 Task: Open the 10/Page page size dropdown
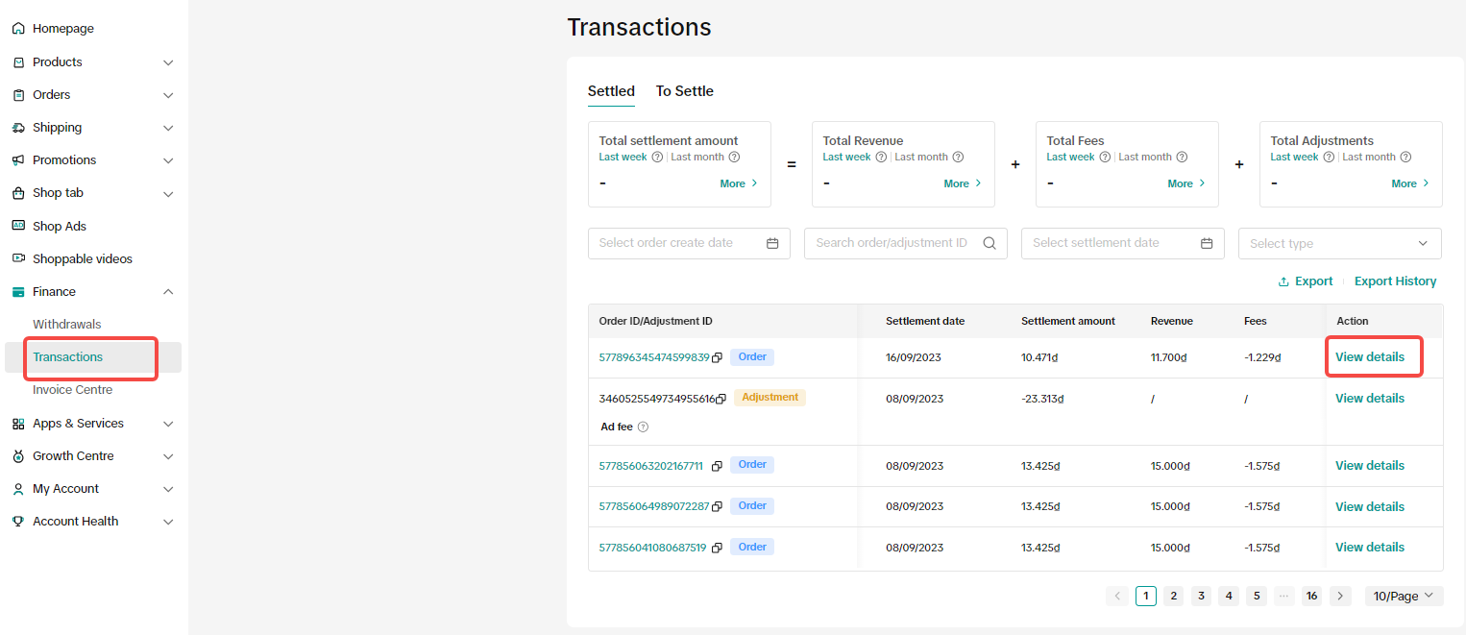point(1404,597)
